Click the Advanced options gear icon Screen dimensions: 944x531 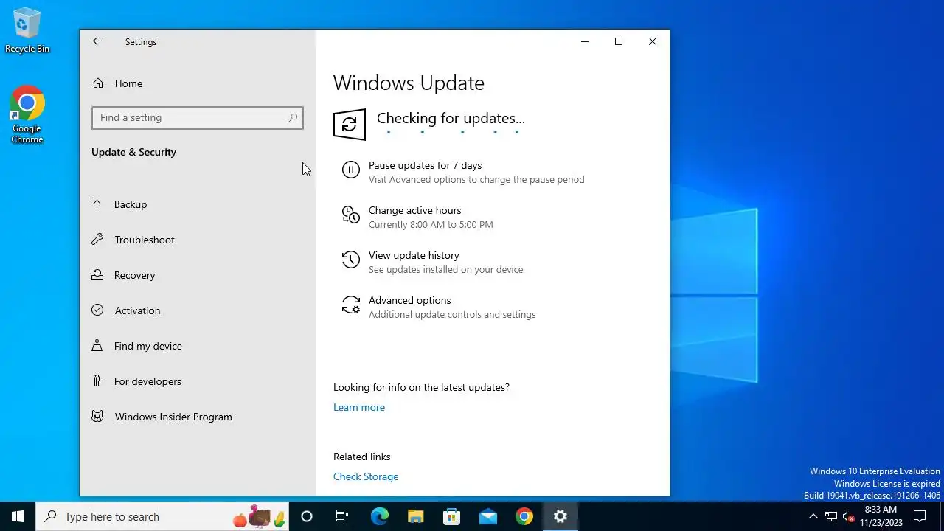point(351,305)
